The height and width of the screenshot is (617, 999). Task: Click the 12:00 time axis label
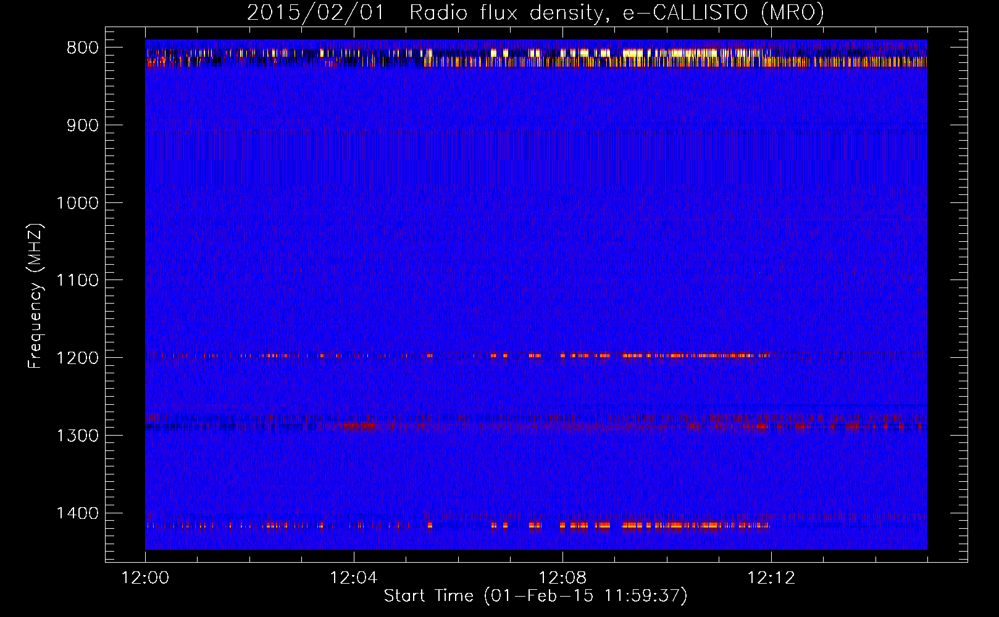coord(145,578)
